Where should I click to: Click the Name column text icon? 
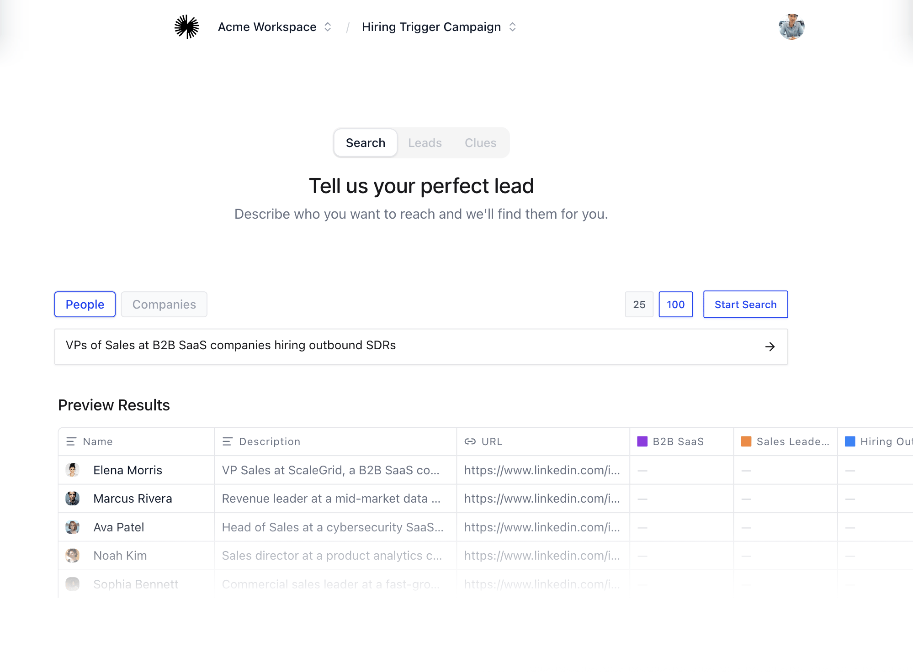click(71, 441)
